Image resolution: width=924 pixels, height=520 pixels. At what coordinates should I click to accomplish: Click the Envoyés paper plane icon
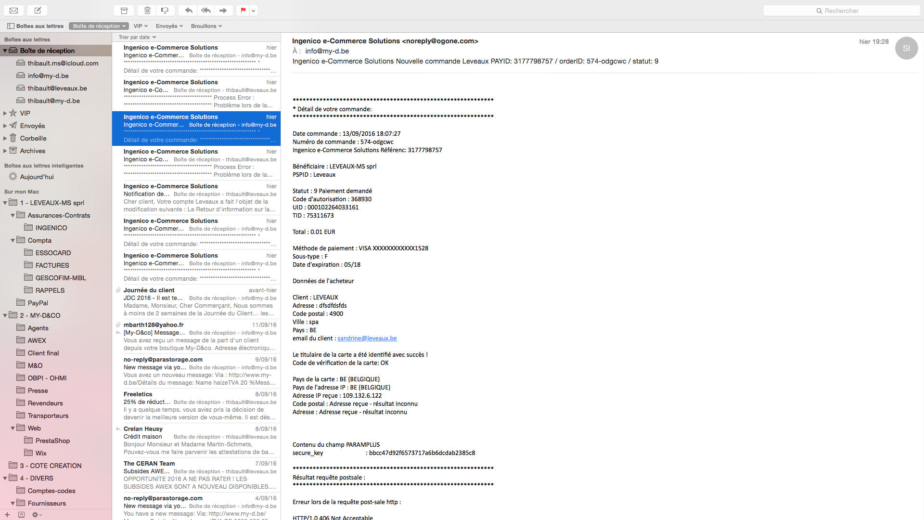13,125
